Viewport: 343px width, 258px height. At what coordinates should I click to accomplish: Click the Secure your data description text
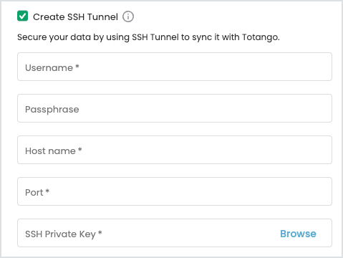tap(148, 37)
